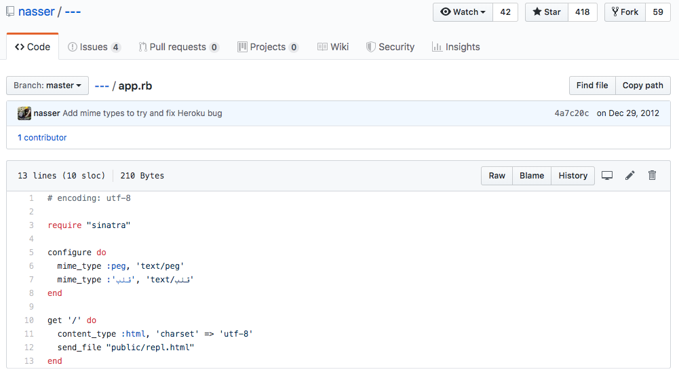Click nasser's avatar in commit row
Viewport: 679px width, 374px height.
click(24, 113)
